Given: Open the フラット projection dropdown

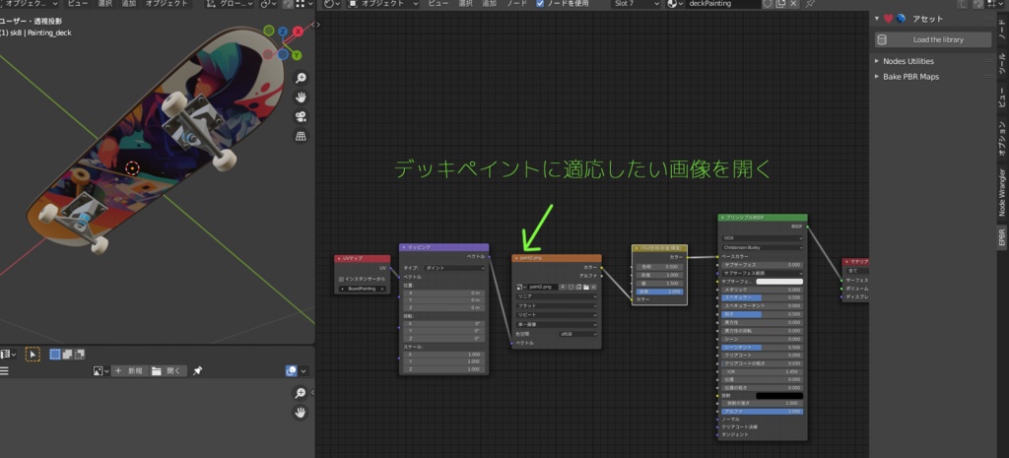Looking at the screenshot, I should tap(557, 306).
